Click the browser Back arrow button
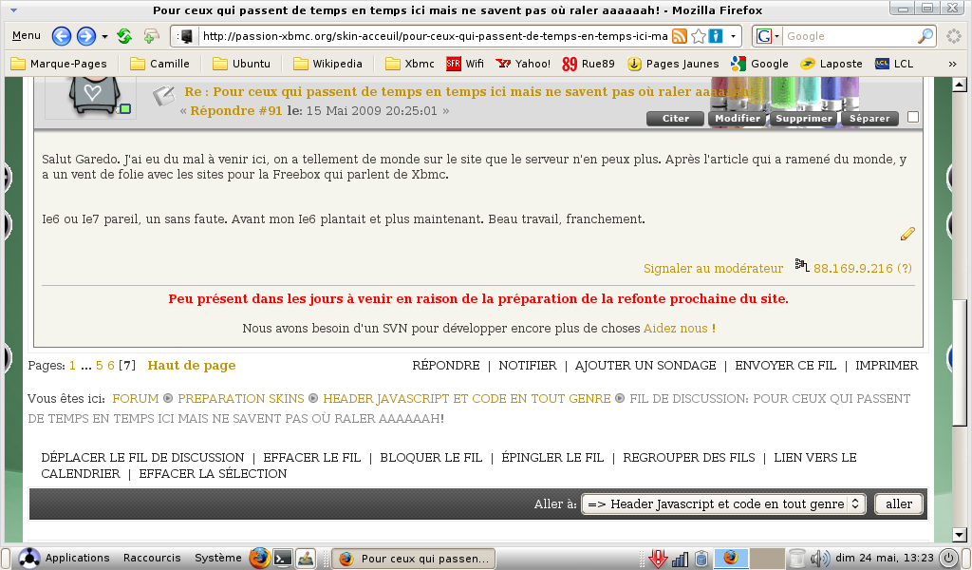The width and height of the screenshot is (972, 570). point(62,37)
